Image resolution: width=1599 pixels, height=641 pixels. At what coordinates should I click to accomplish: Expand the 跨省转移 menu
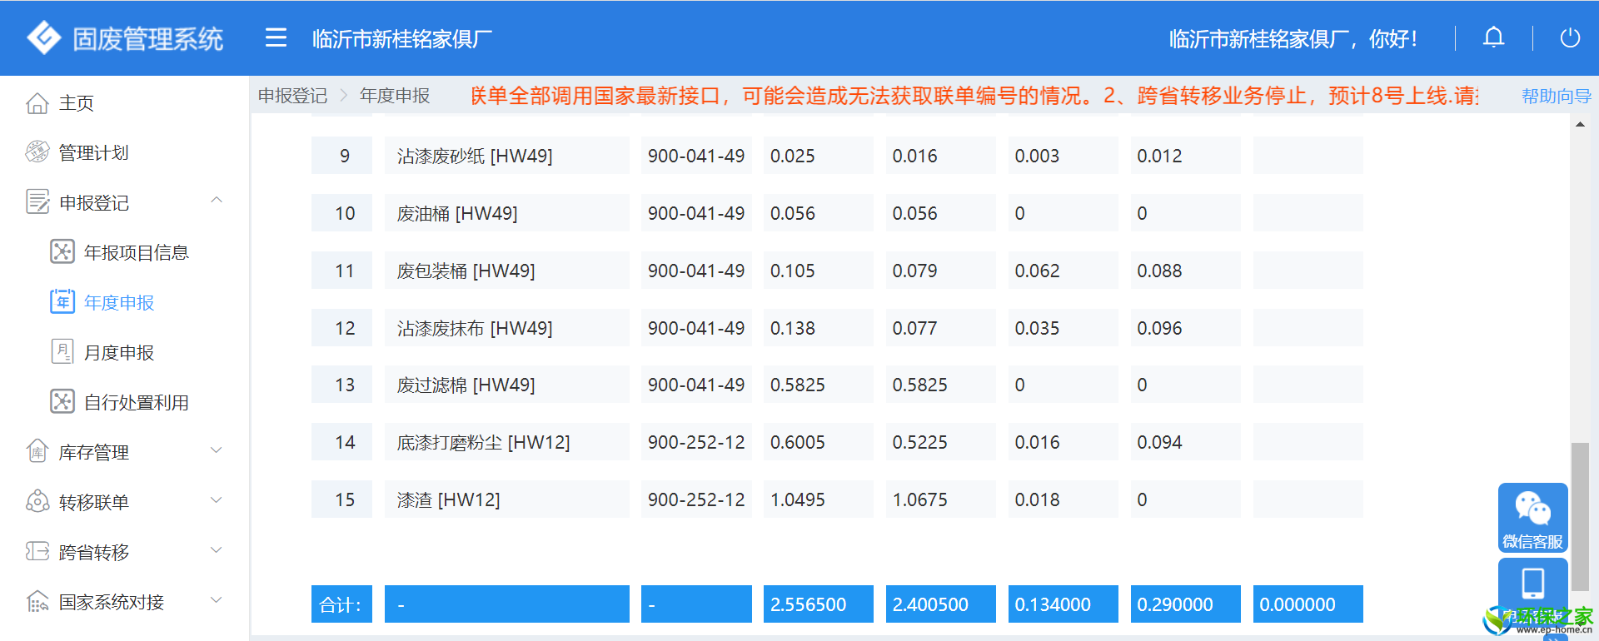click(x=217, y=551)
